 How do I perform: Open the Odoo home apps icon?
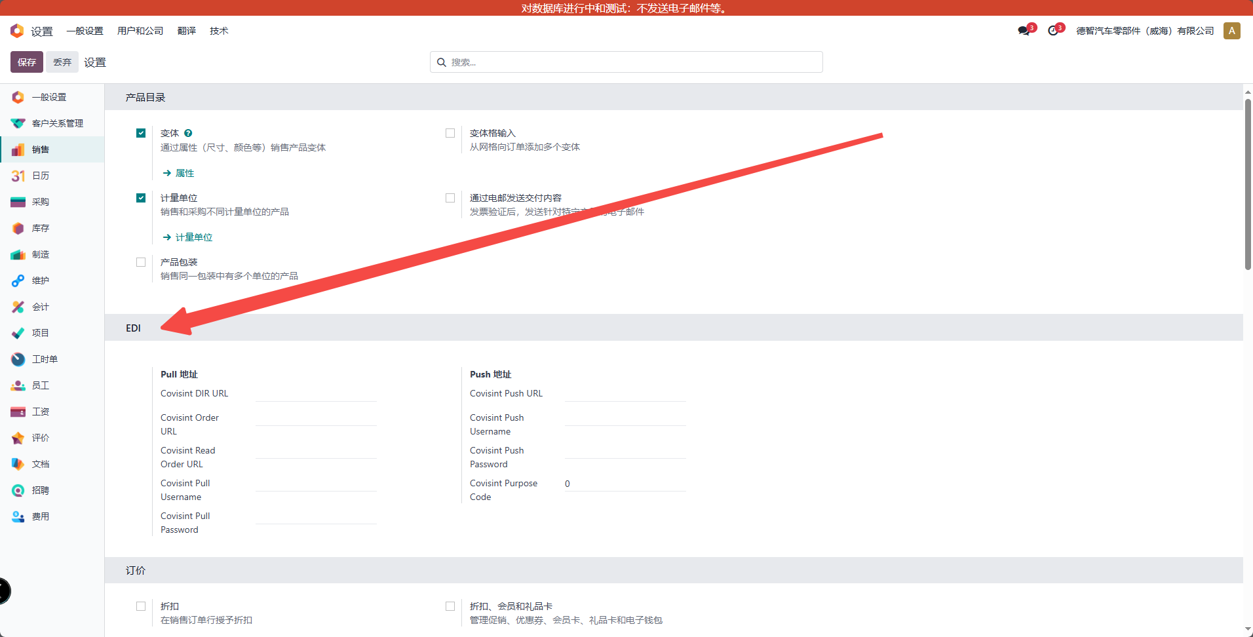17,31
